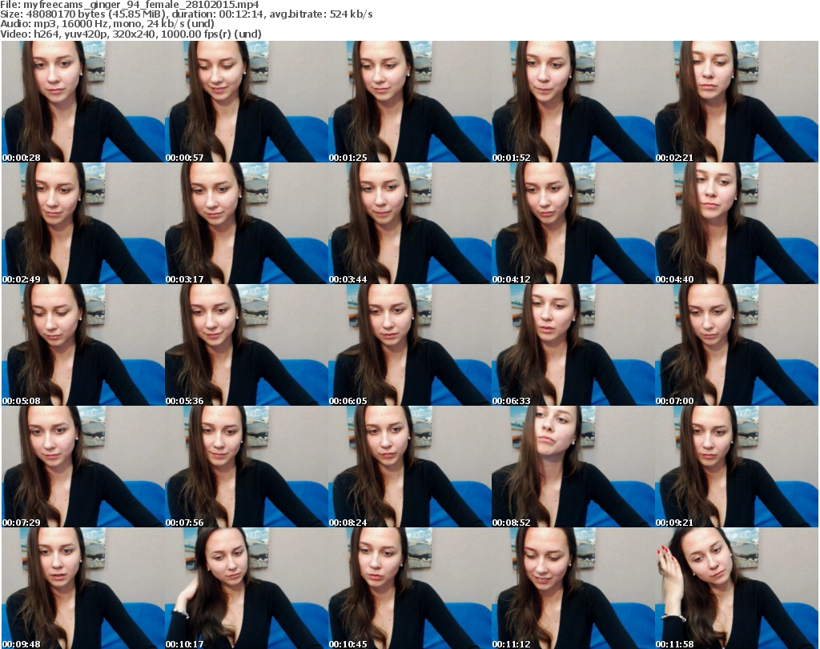Pick the frame at 00:05:36
This screenshot has height=649, width=820.
click(247, 345)
